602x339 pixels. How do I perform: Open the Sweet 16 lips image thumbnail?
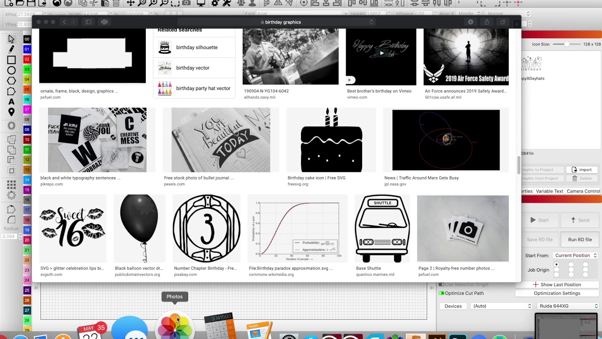[73, 228]
